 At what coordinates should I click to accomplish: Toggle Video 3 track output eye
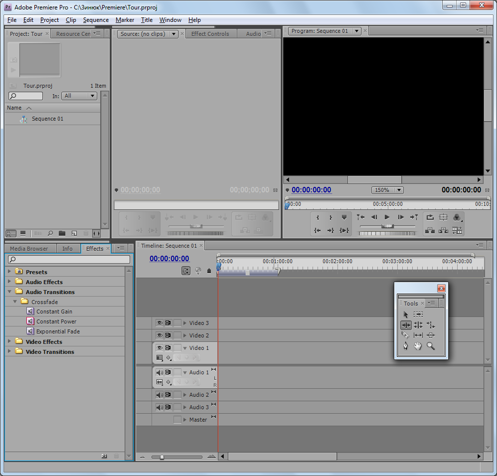(x=160, y=323)
